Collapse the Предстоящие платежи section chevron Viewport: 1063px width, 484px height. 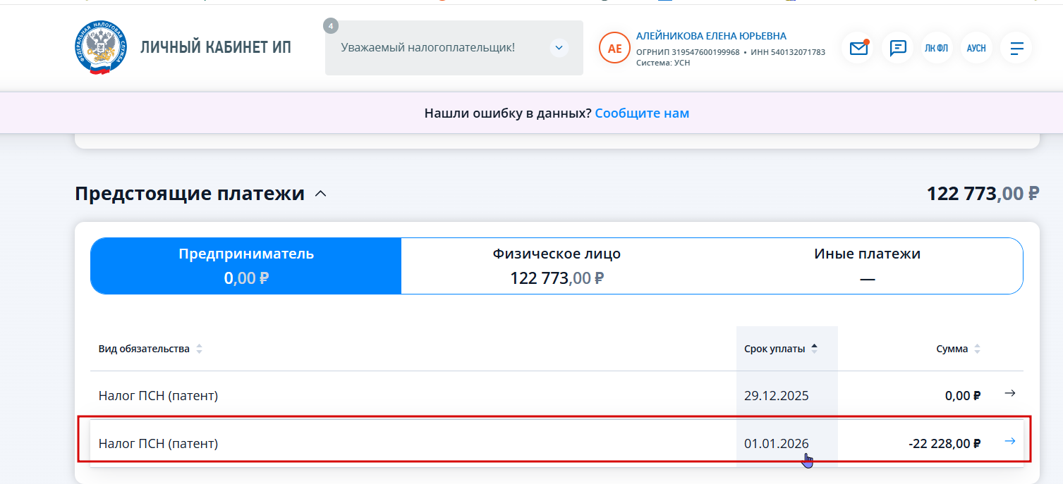point(320,194)
